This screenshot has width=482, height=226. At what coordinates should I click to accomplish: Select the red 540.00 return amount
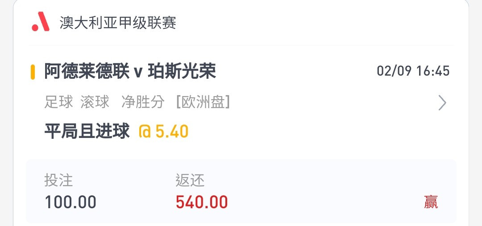click(202, 202)
